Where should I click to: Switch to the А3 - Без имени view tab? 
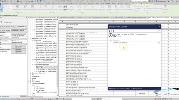click(118, 18)
